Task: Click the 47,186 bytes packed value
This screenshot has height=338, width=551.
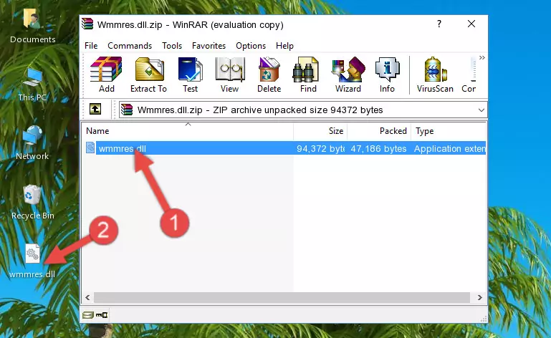Action: tap(378, 149)
